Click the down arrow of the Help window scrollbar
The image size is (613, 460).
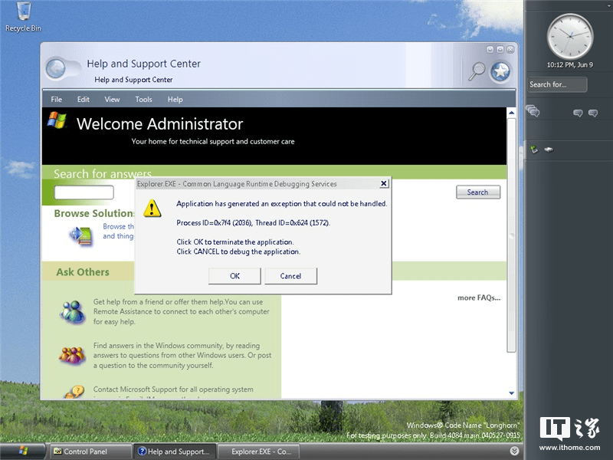pos(510,392)
